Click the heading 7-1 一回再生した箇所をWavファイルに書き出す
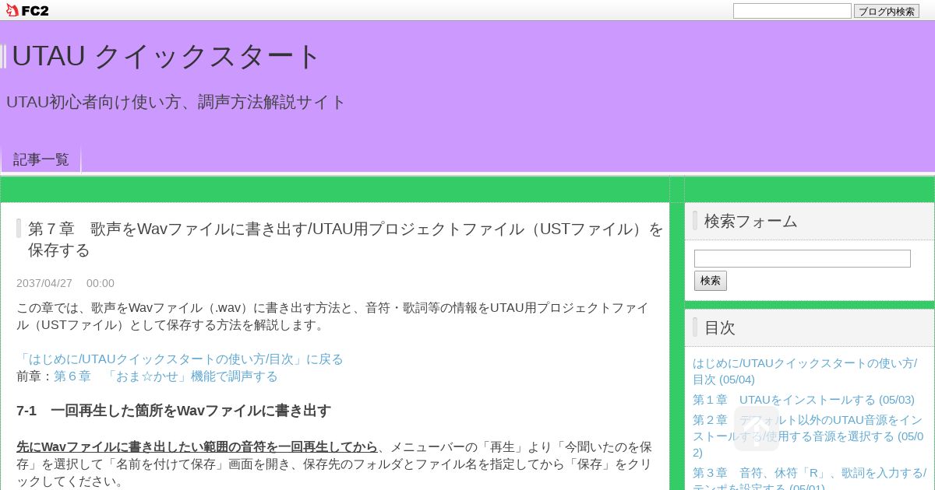Image resolution: width=935 pixels, height=490 pixels. point(174,410)
